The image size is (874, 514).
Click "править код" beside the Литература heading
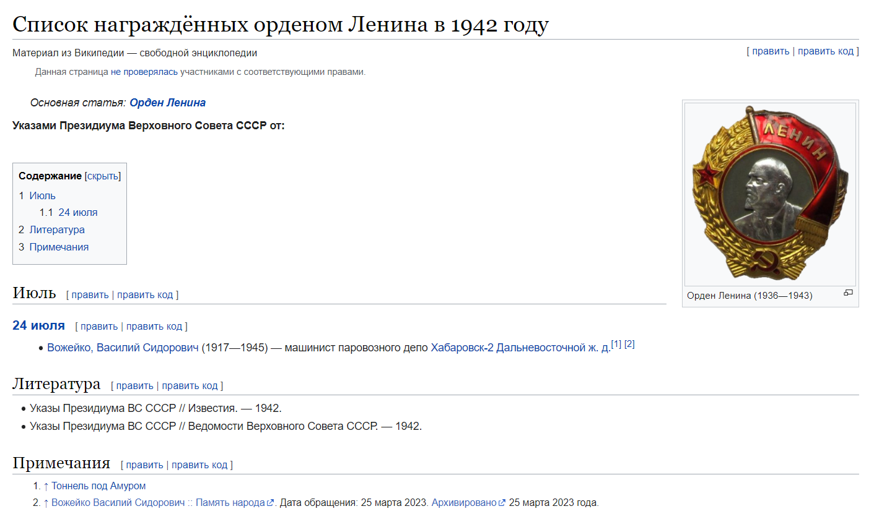point(190,386)
